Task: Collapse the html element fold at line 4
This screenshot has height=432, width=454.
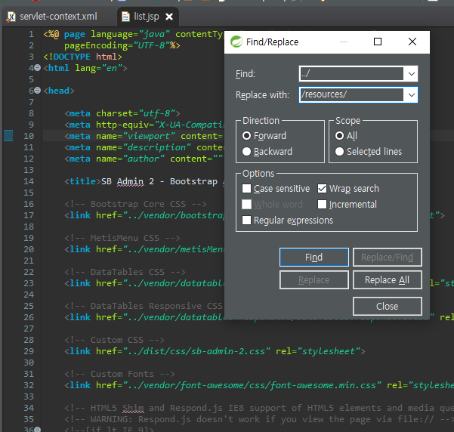Action: (x=37, y=68)
